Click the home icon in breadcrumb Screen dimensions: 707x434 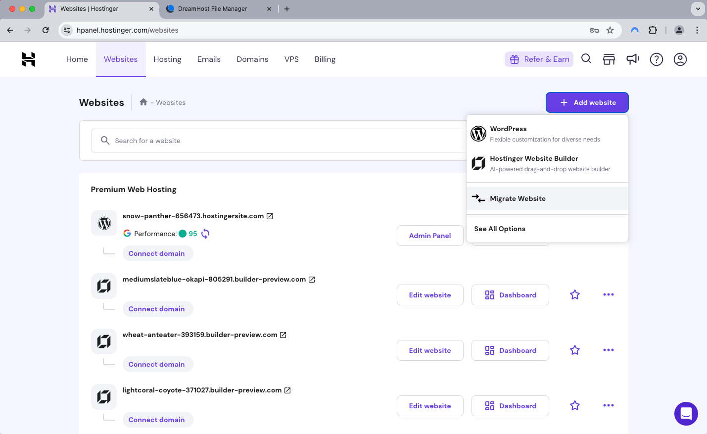click(x=143, y=102)
